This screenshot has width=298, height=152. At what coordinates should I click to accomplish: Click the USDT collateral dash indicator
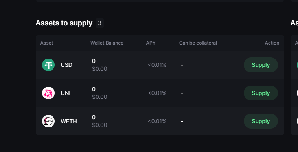pos(182,65)
